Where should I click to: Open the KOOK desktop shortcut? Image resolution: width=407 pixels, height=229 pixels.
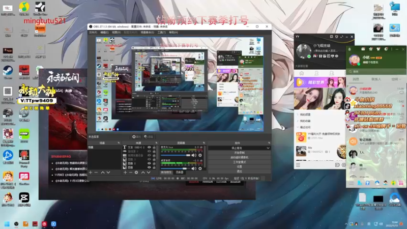(x=24, y=135)
